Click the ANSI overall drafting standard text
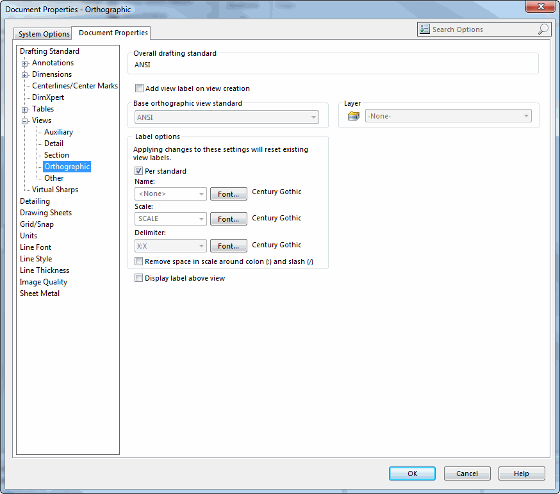 tap(142, 65)
